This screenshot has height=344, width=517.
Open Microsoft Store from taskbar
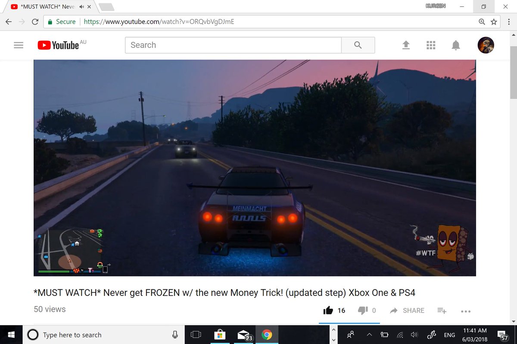(x=219, y=335)
